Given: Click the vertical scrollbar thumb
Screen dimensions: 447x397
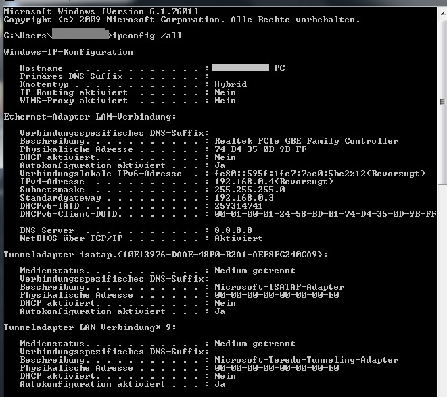Looking at the screenshot, I should (x=442, y=101).
